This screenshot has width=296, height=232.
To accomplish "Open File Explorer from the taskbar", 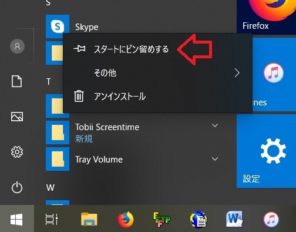I will 89,219.
